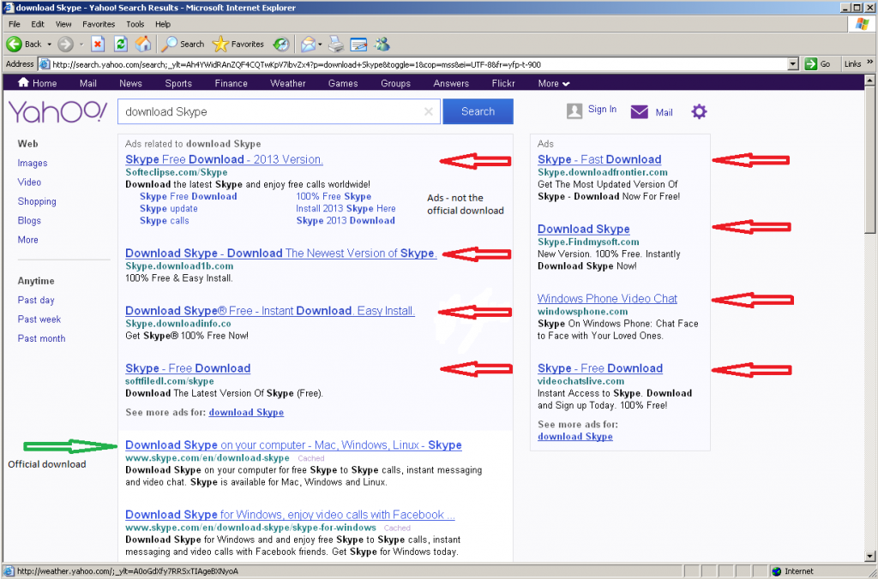Click the Sign In link
This screenshot has height=579, width=878.
click(602, 109)
